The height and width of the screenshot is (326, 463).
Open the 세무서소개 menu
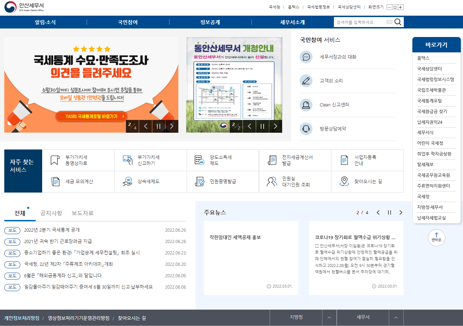click(292, 22)
